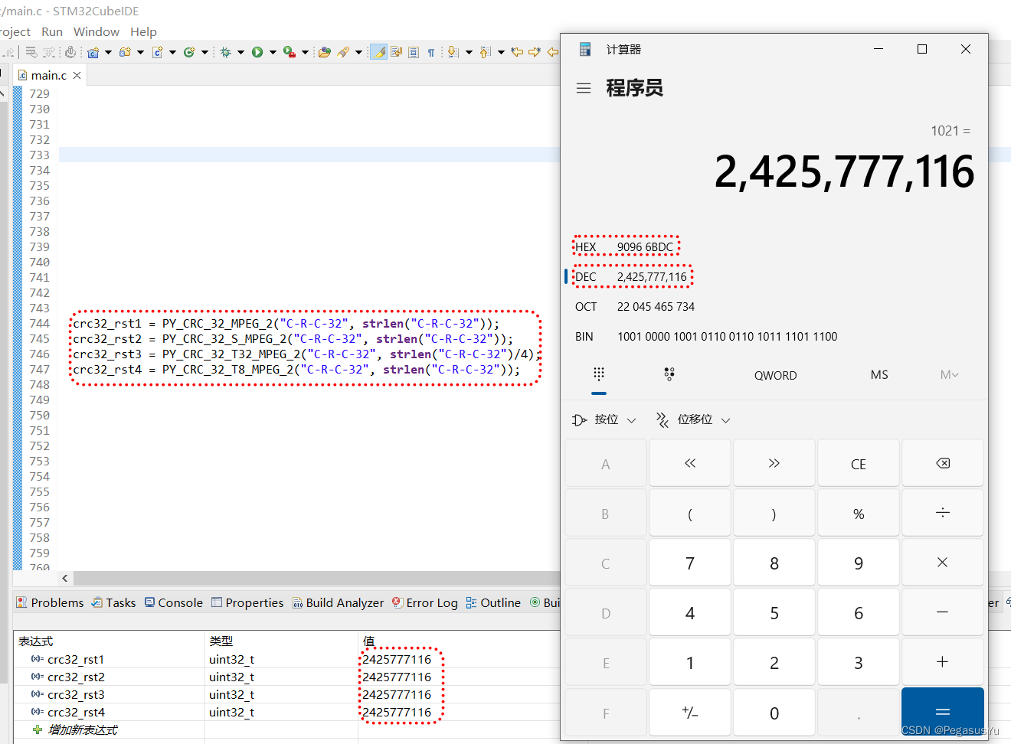Toggle the highlighted Mark Occurrences icon
Screen dimensions: 1011x744
pyautogui.click(x=378, y=52)
